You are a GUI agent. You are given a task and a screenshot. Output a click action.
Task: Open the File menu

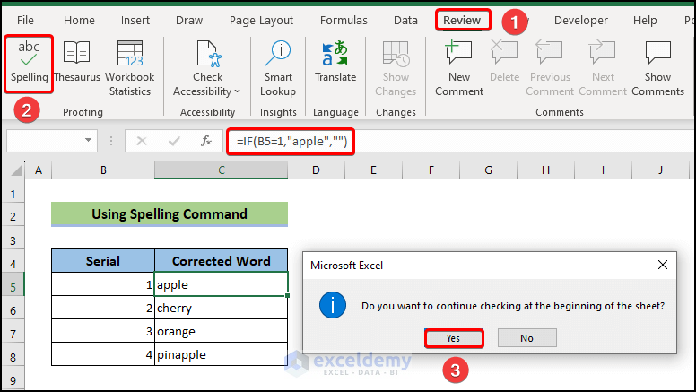(25, 21)
